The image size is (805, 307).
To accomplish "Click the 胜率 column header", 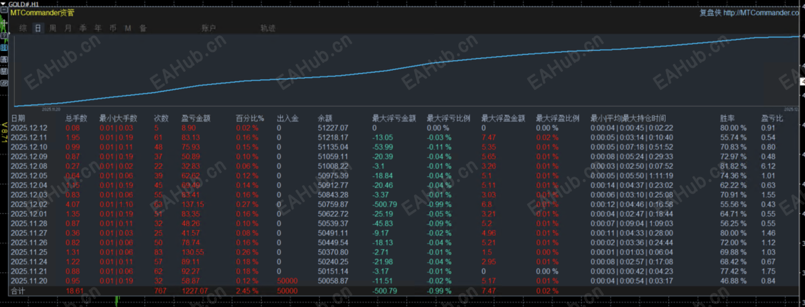I will tap(727, 118).
